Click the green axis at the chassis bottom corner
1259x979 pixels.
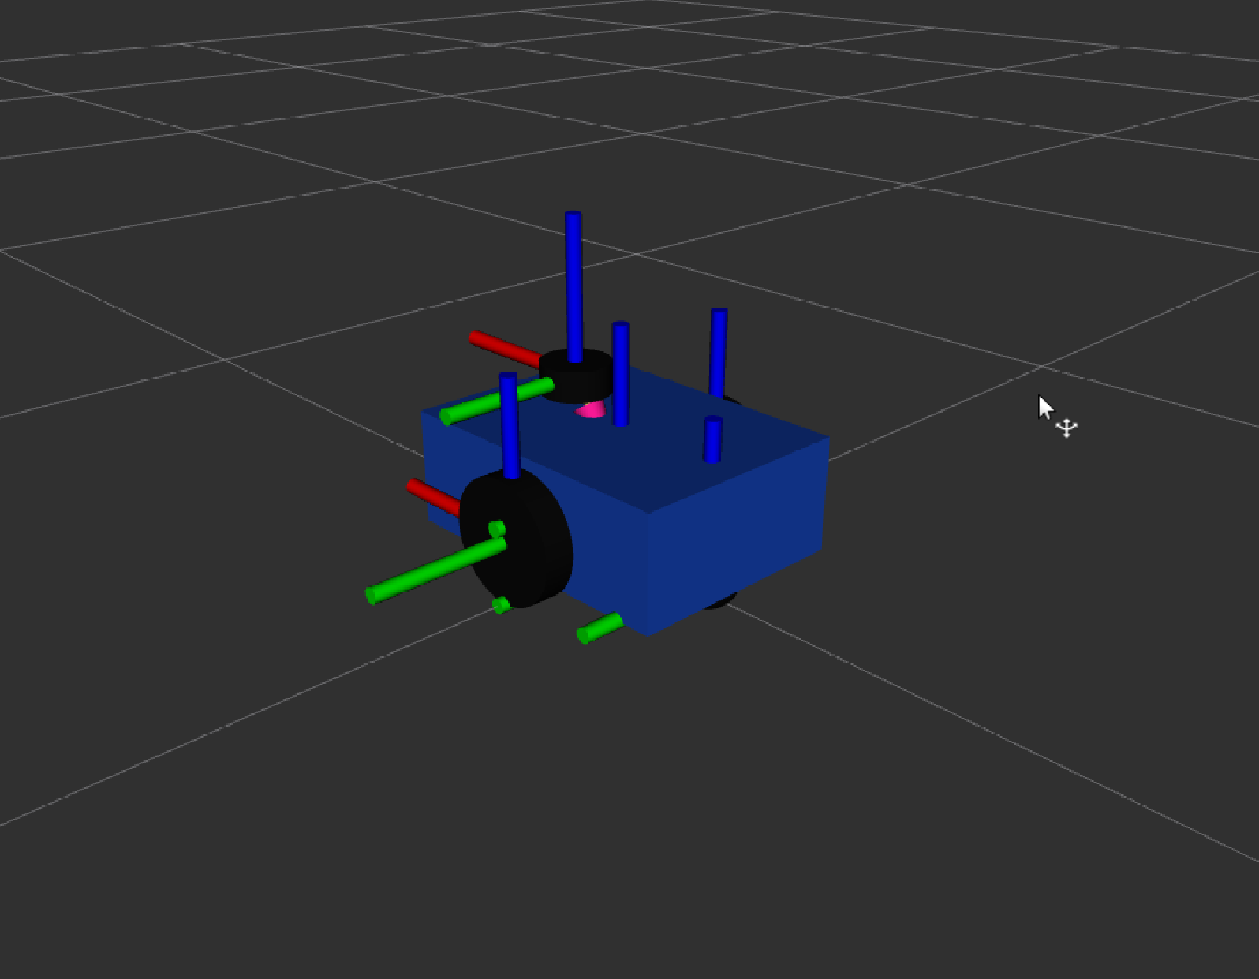[x=600, y=629]
